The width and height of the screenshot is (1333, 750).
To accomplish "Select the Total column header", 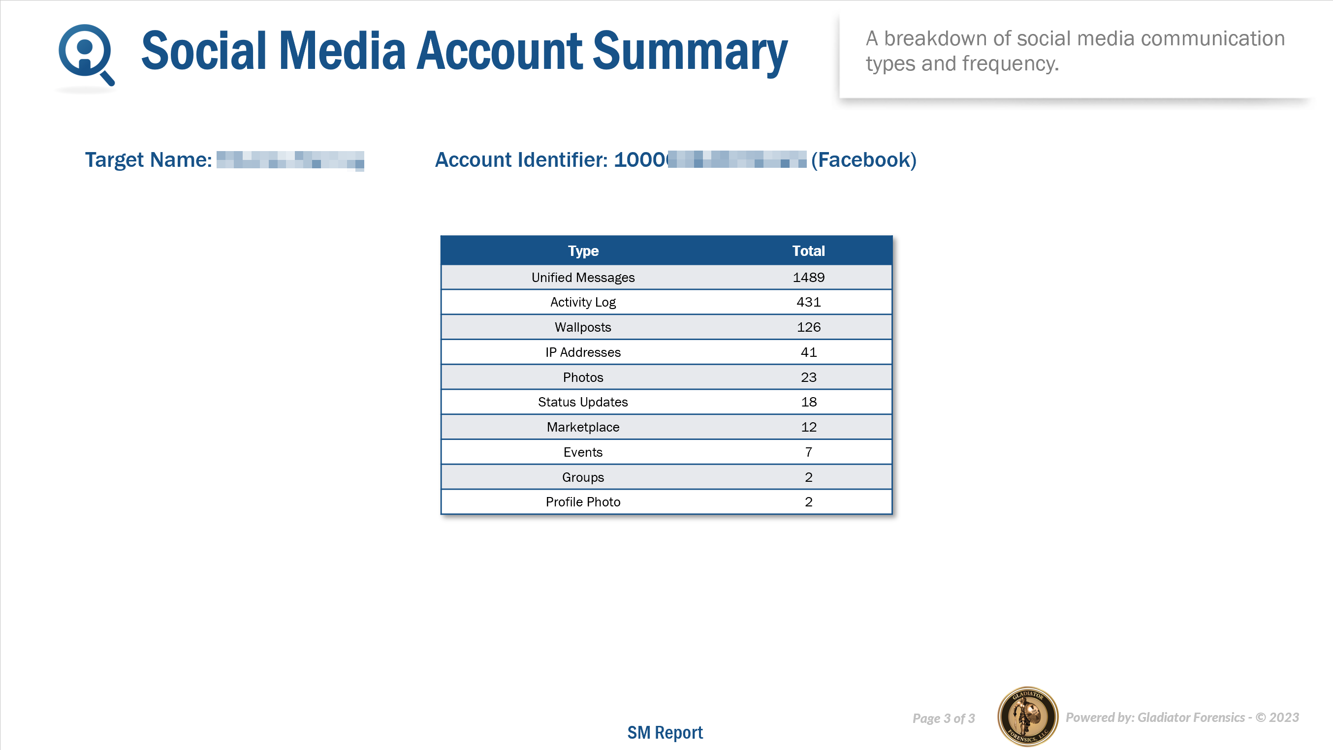I will point(808,251).
